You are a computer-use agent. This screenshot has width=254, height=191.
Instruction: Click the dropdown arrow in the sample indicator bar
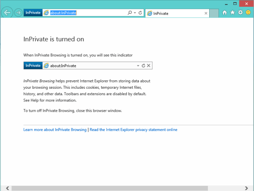click(x=138, y=66)
